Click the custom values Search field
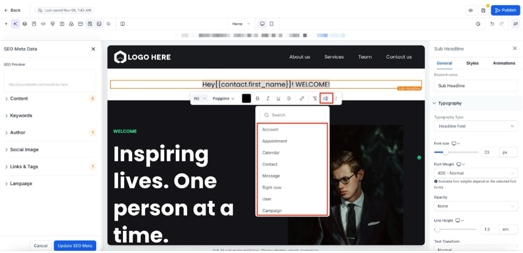Viewport: 523px width, 253px height. tap(293, 115)
